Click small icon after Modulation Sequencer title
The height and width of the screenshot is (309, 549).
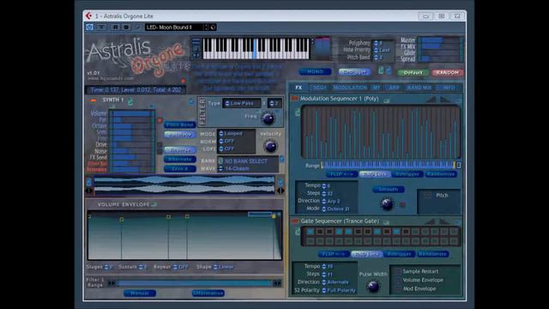387,100
